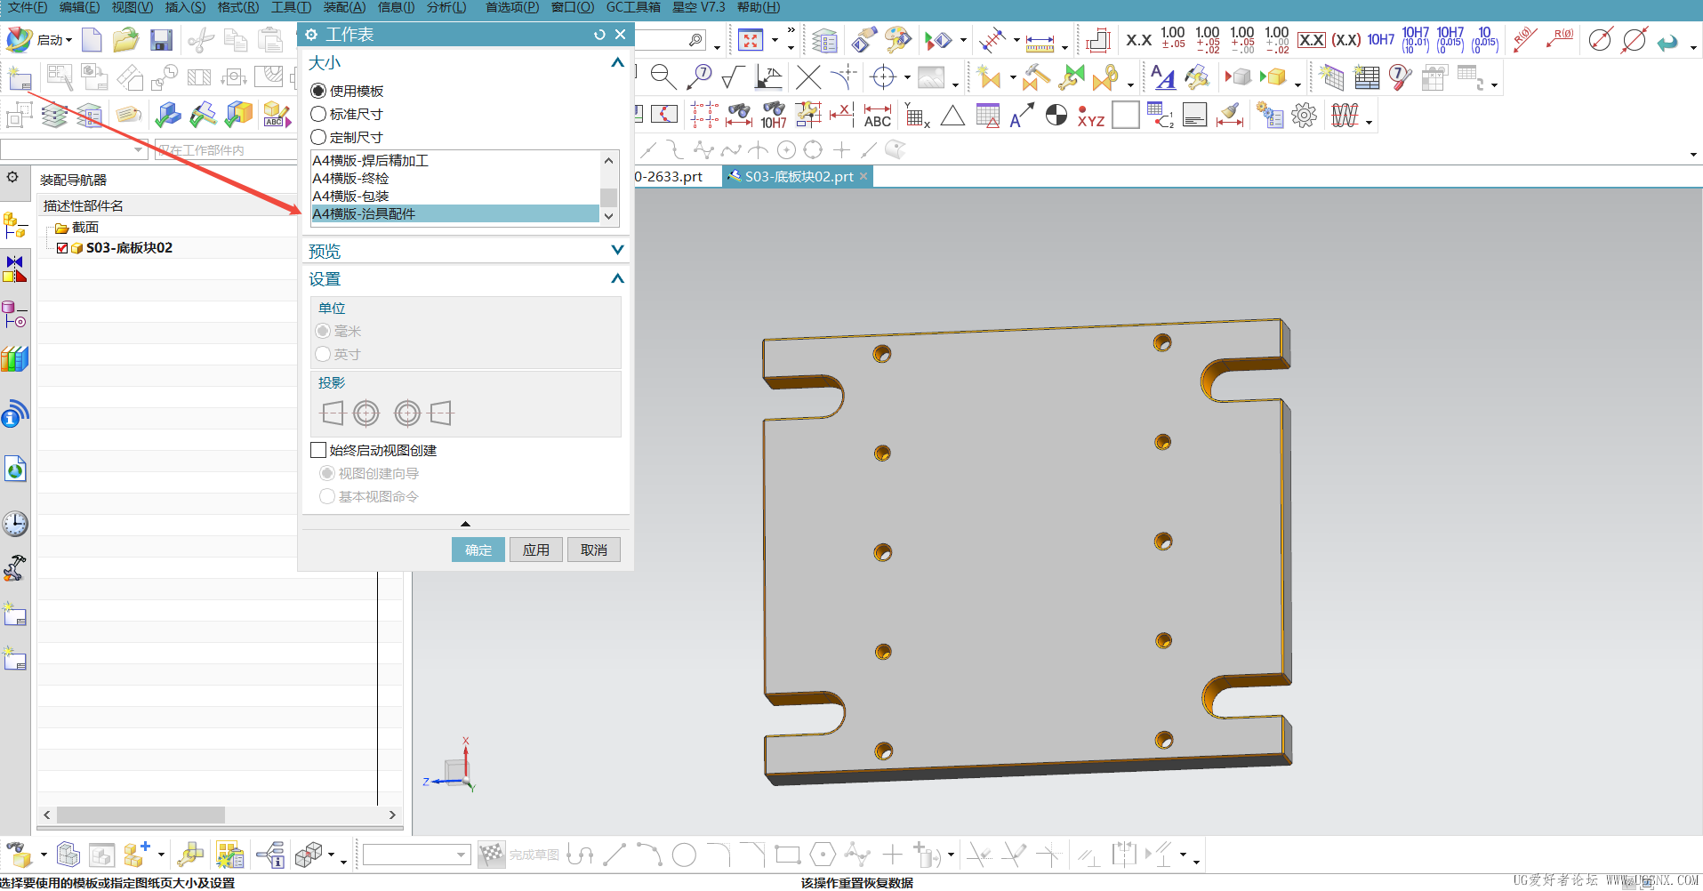Click the New file icon
Viewport: 1703px width, 891px height.
tap(92, 40)
